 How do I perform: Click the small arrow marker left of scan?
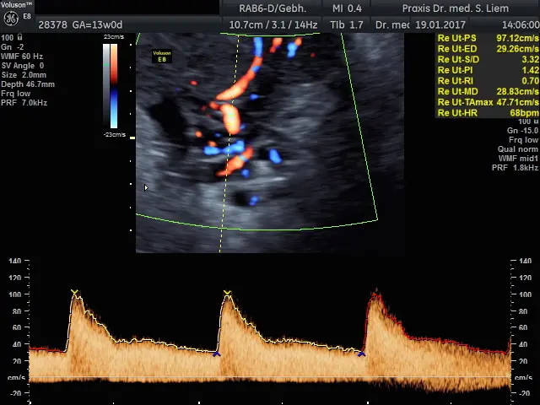tap(146, 187)
